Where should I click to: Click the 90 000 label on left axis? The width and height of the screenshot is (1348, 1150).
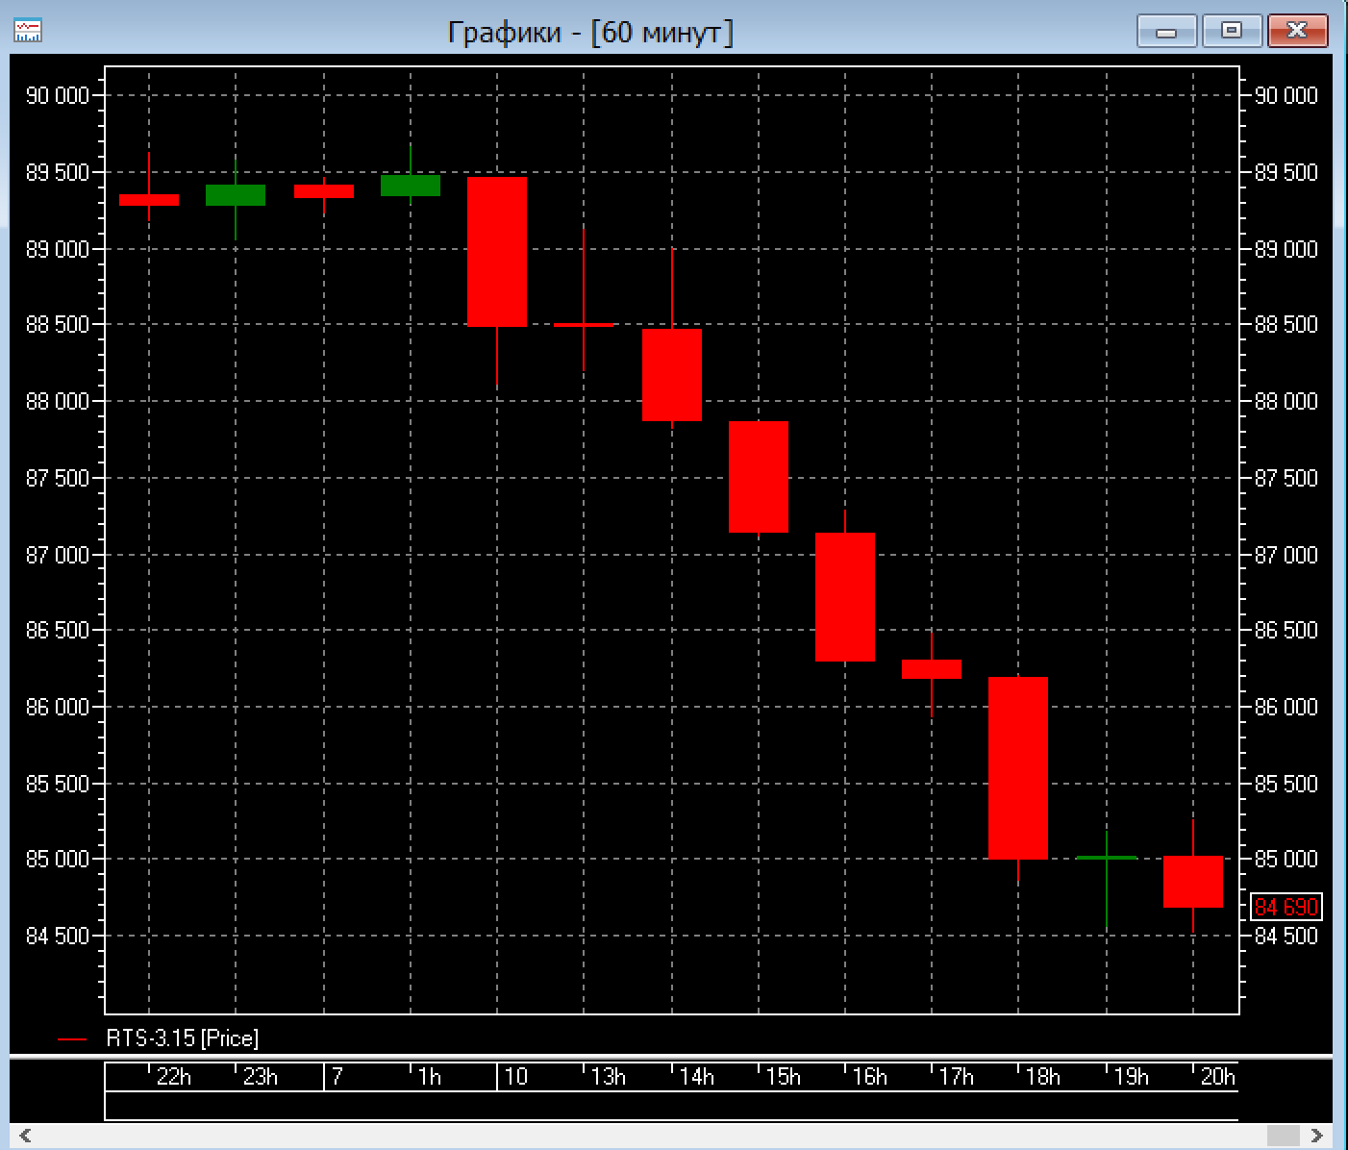tap(57, 95)
